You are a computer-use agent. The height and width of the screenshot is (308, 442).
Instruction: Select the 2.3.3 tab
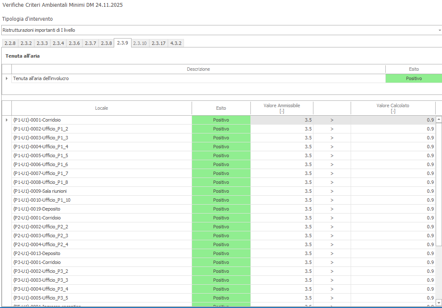[42, 43]
